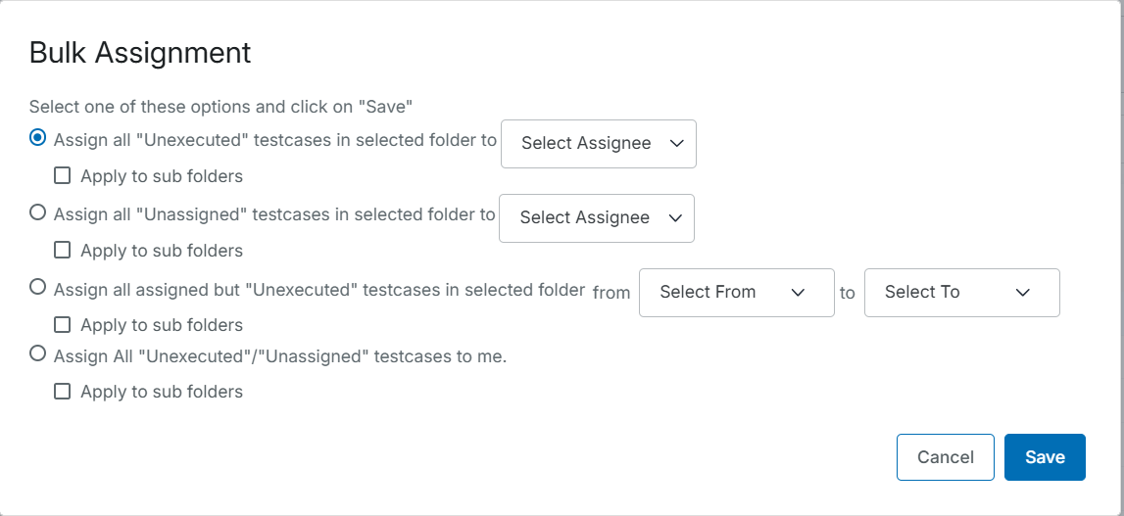Viewport: 1124px width, 516px height.
Task: Choose the 'Assign all "Unassigned" testcases' radio button
Action: [x=38, y=212]
